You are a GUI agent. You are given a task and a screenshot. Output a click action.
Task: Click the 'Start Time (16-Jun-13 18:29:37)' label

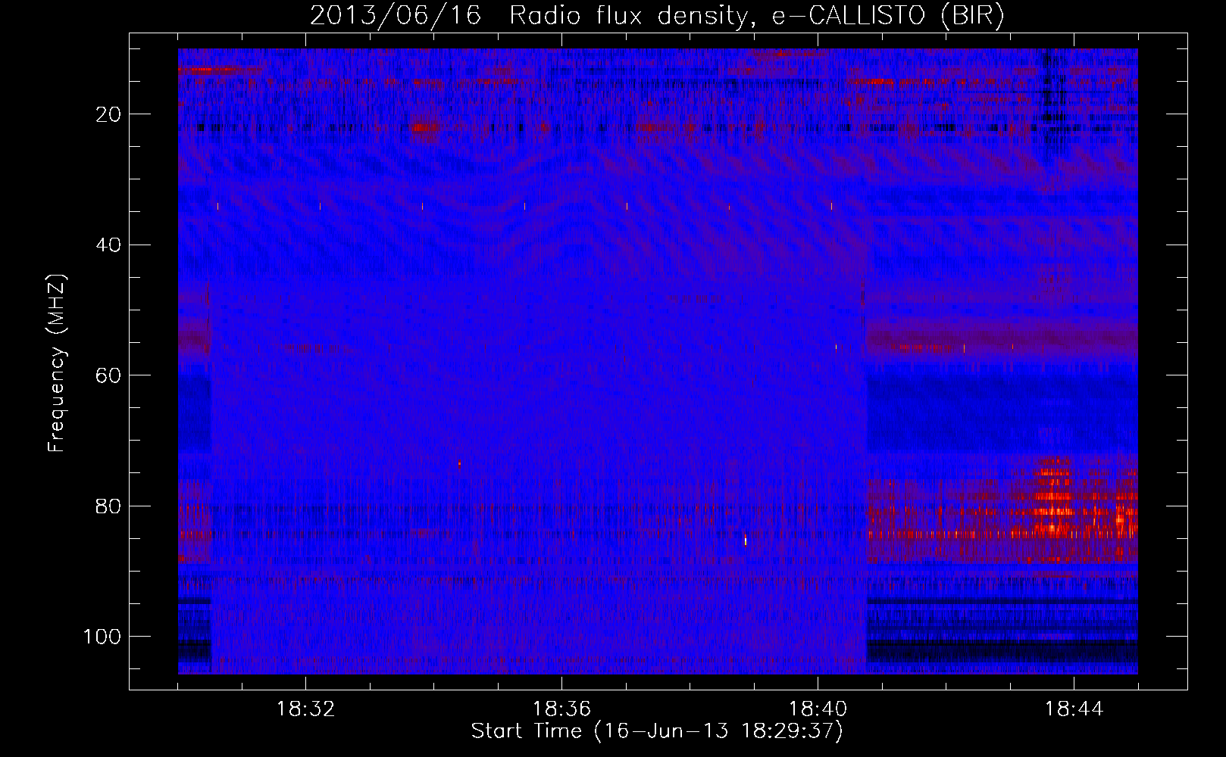pos(657,731)
